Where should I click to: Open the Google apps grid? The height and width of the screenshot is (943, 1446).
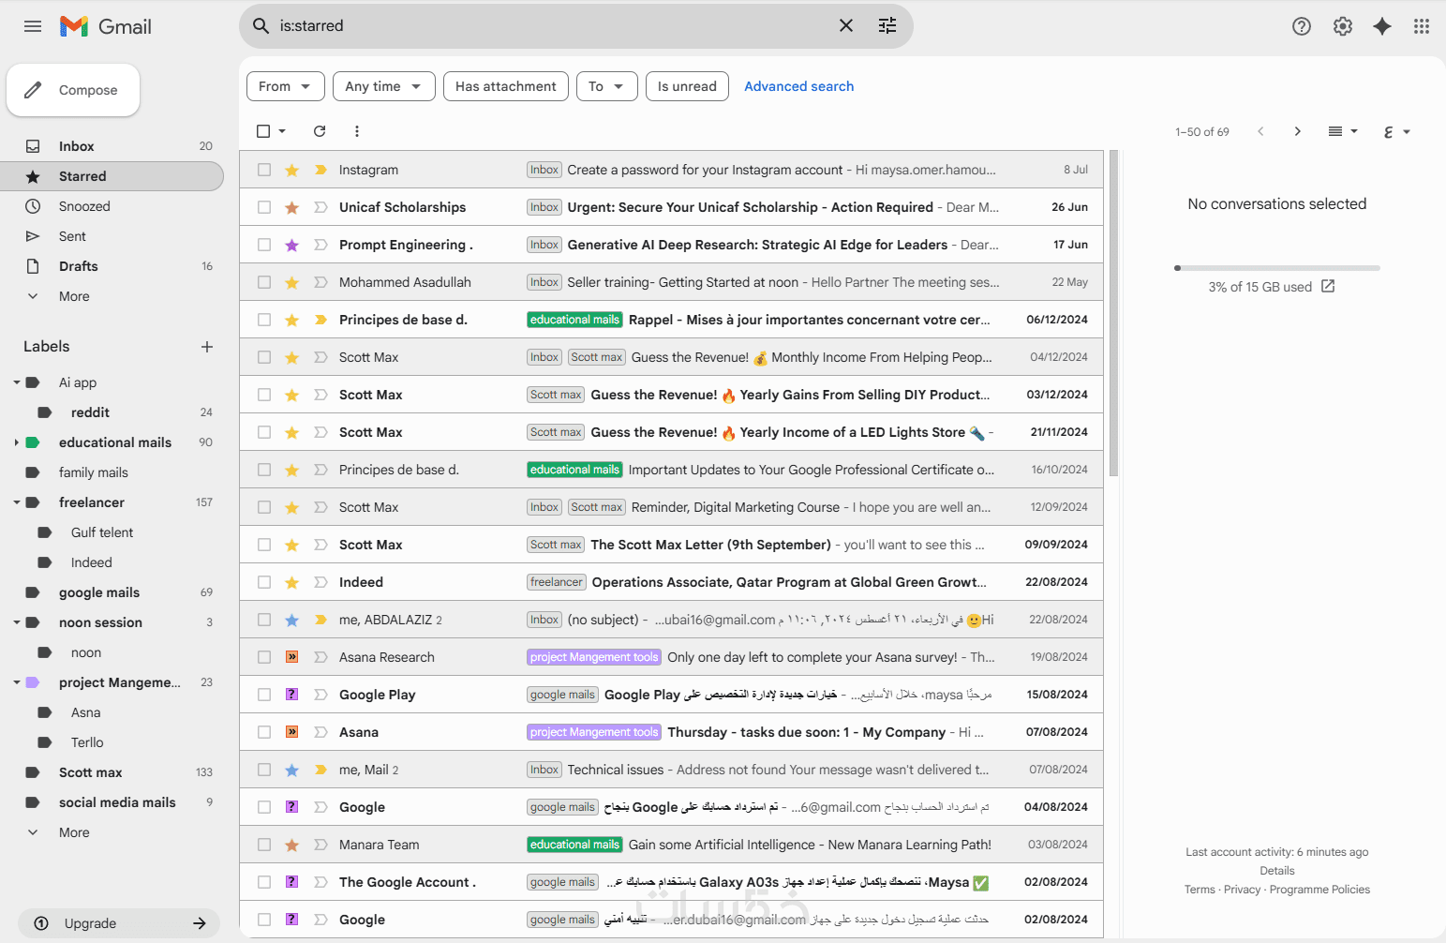(x=1422, y=26)
